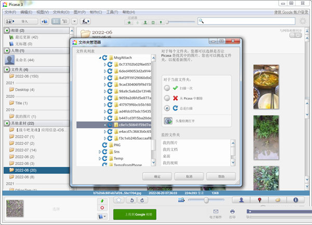Viewport: 312px width, 225px height.
Task: Open the Print (打印) tool
Action: (x=232, y=213)
